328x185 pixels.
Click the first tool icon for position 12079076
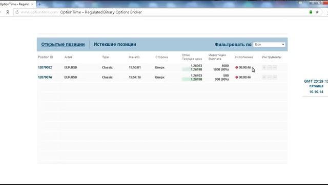click(x=264, y=77)
